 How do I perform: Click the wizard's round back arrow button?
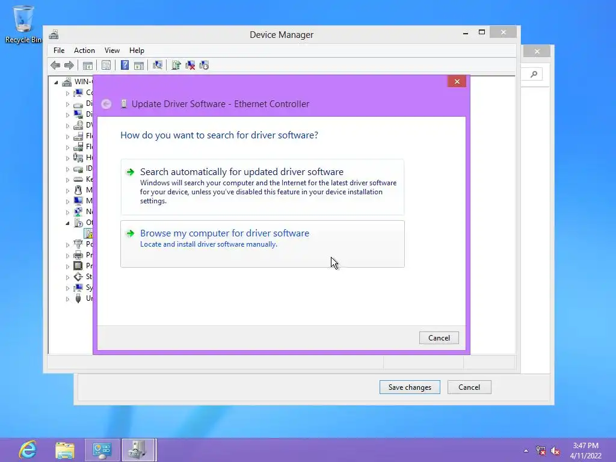pos(106,104)
